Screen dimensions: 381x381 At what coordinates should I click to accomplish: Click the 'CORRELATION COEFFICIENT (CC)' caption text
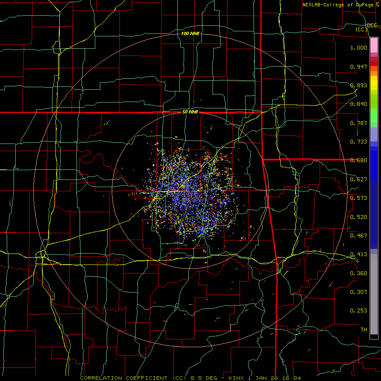click(x=133, y=378)
